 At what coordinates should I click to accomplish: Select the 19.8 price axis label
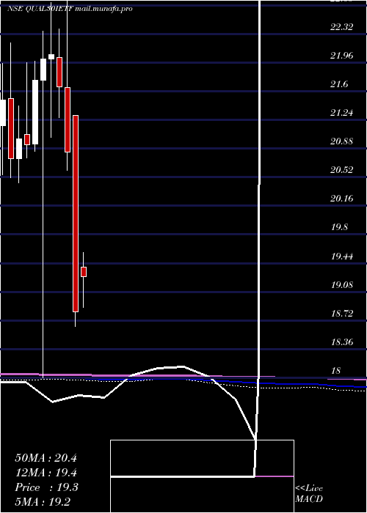[339, 227]
